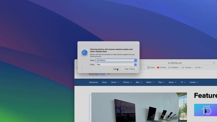Expand the Music navigation menu
This screenshot has height=122, width=217.
[173, 82]
